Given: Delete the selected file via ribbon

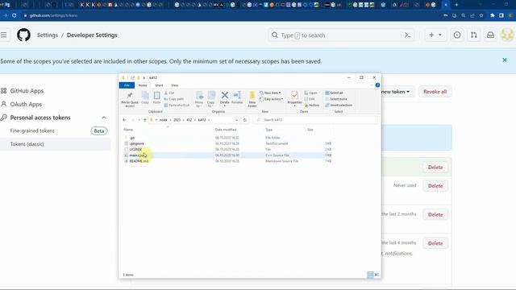Looking at the screenshot, I should click(x=225, y=98).
